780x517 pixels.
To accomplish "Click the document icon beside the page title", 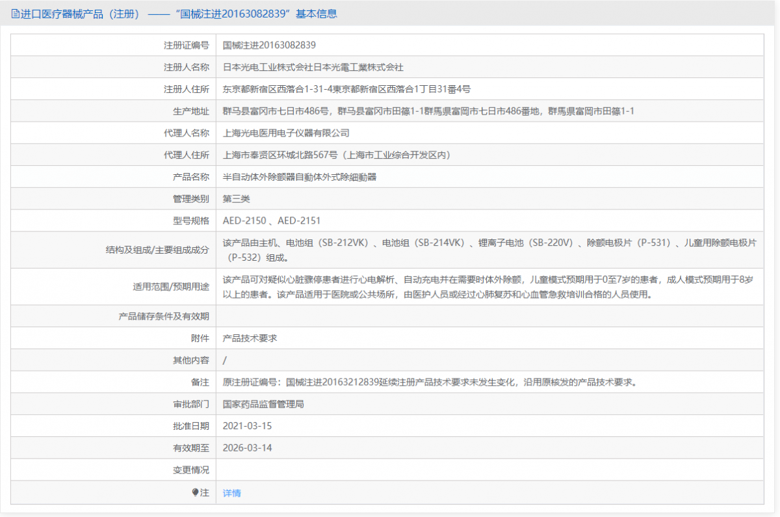I will (x=15, y=14).
